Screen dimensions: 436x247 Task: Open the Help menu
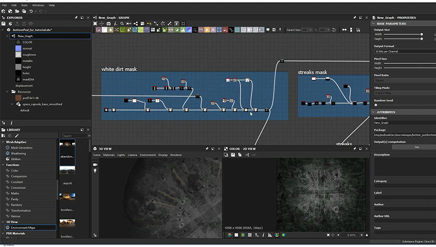52,5
